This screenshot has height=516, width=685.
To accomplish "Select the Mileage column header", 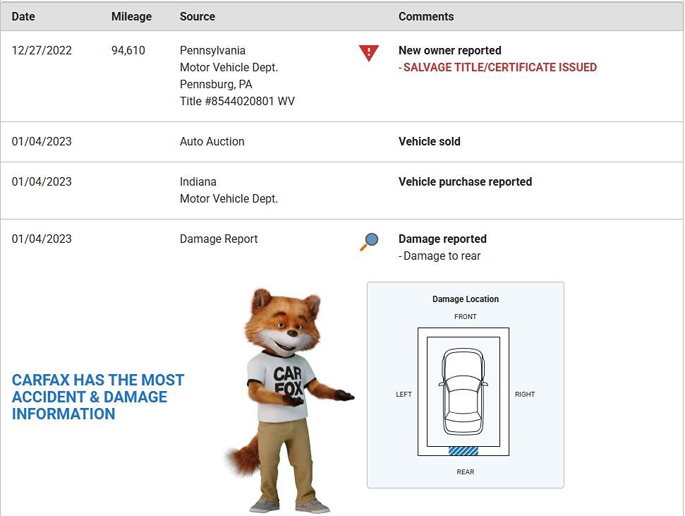I will click(131, 16).
